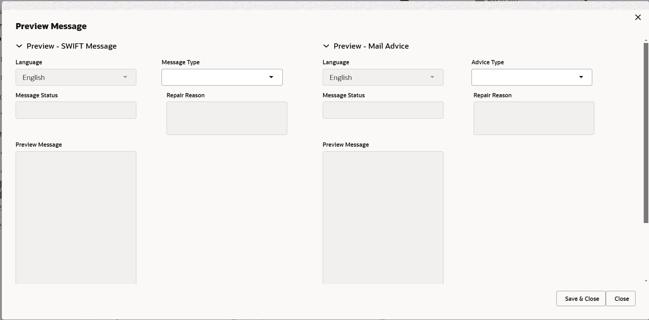Click the Save & Close button
Screen dimensions: 649x320
point(581,299)
